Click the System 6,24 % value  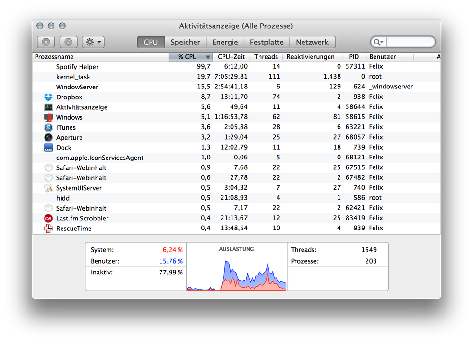[173, 250]
